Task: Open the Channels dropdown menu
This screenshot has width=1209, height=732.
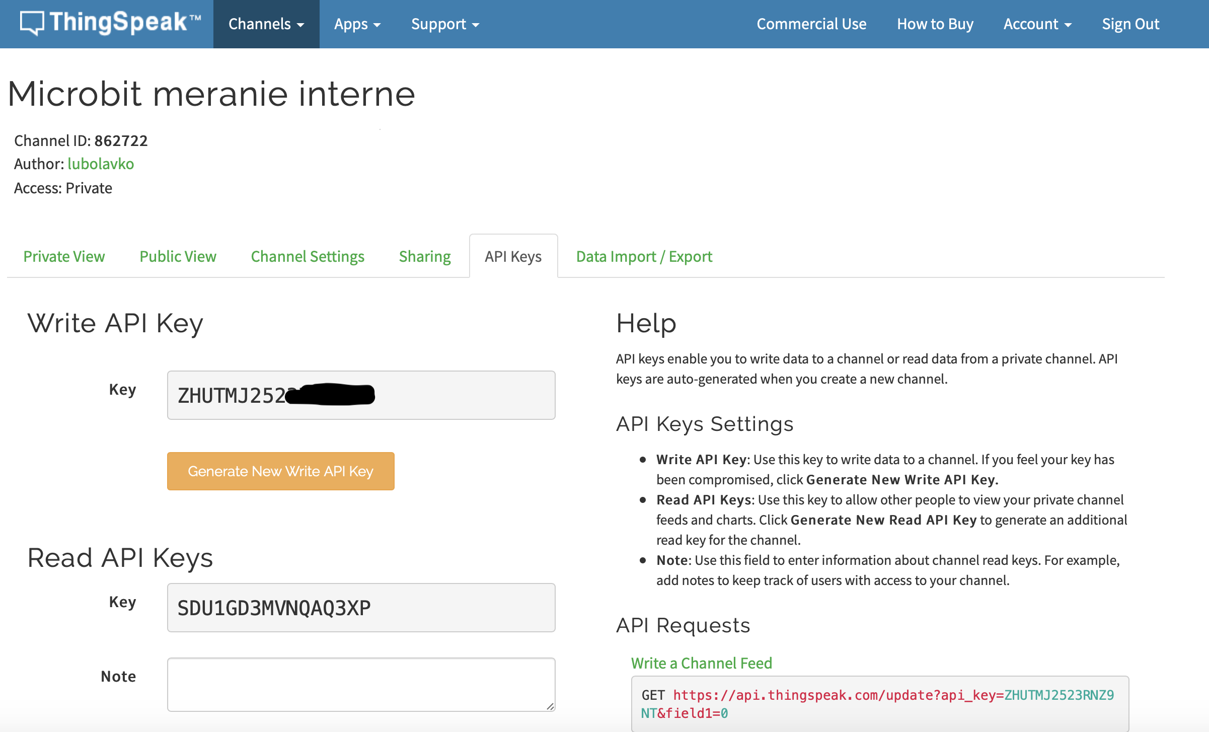Action: pyautogui.click(x=266, y=24)
